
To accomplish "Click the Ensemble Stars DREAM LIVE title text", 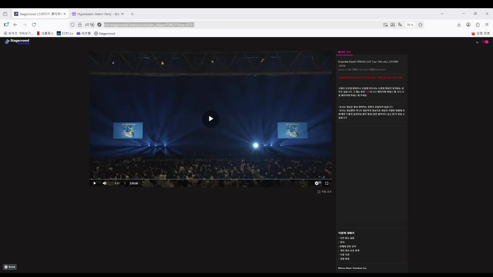I will point(368,63).
